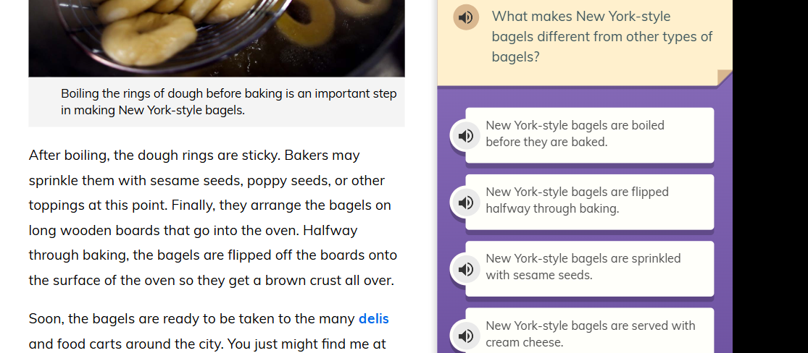Click the folded corner of the question card
Viewport: 808px width, 353px height.
724,77
